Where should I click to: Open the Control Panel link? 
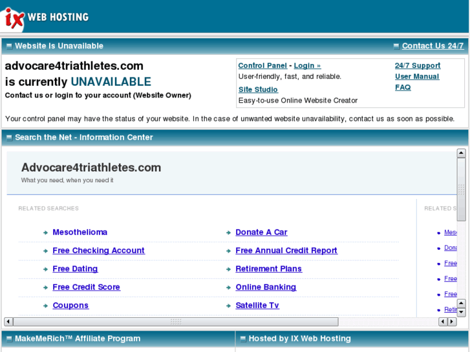pyautogui.click(x=262, y=66)
